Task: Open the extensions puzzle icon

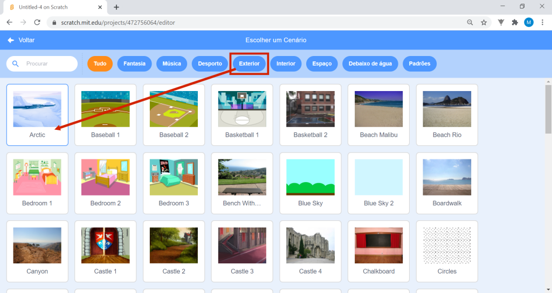Action: [x=515, y=23]
